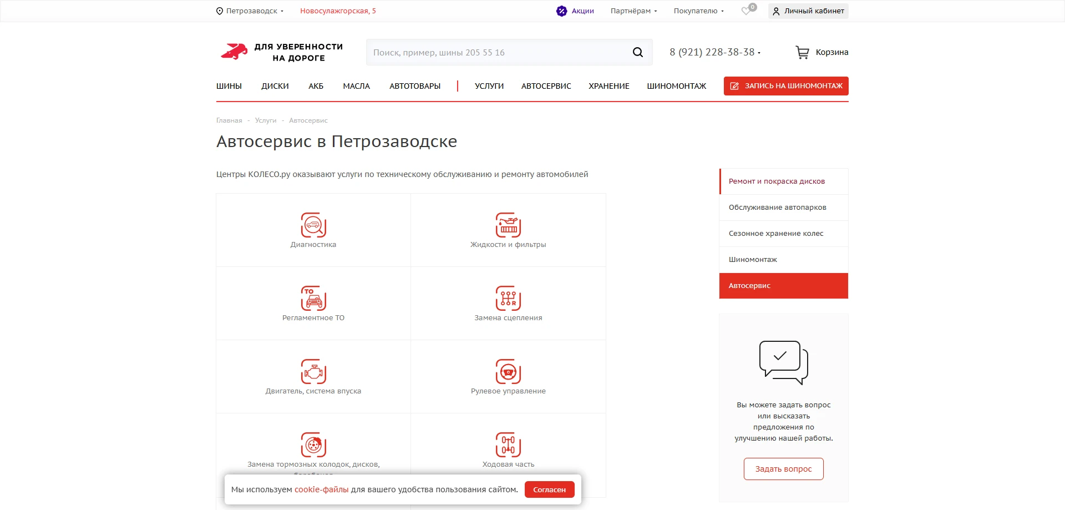Click the Диагностика car-magnifier icon
Viewport: 1065px width, 510px height.
click(313, 225)
